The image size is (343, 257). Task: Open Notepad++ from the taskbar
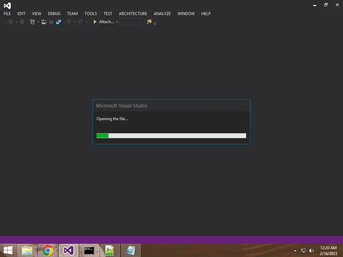[x=110, y=250]
